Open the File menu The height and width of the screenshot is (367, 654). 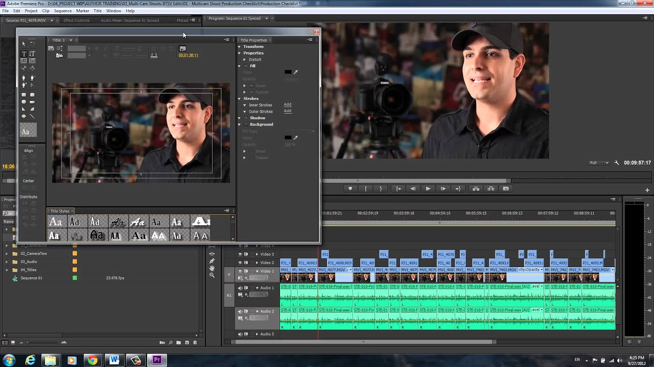pyautogui.click(x=5, y=11)
